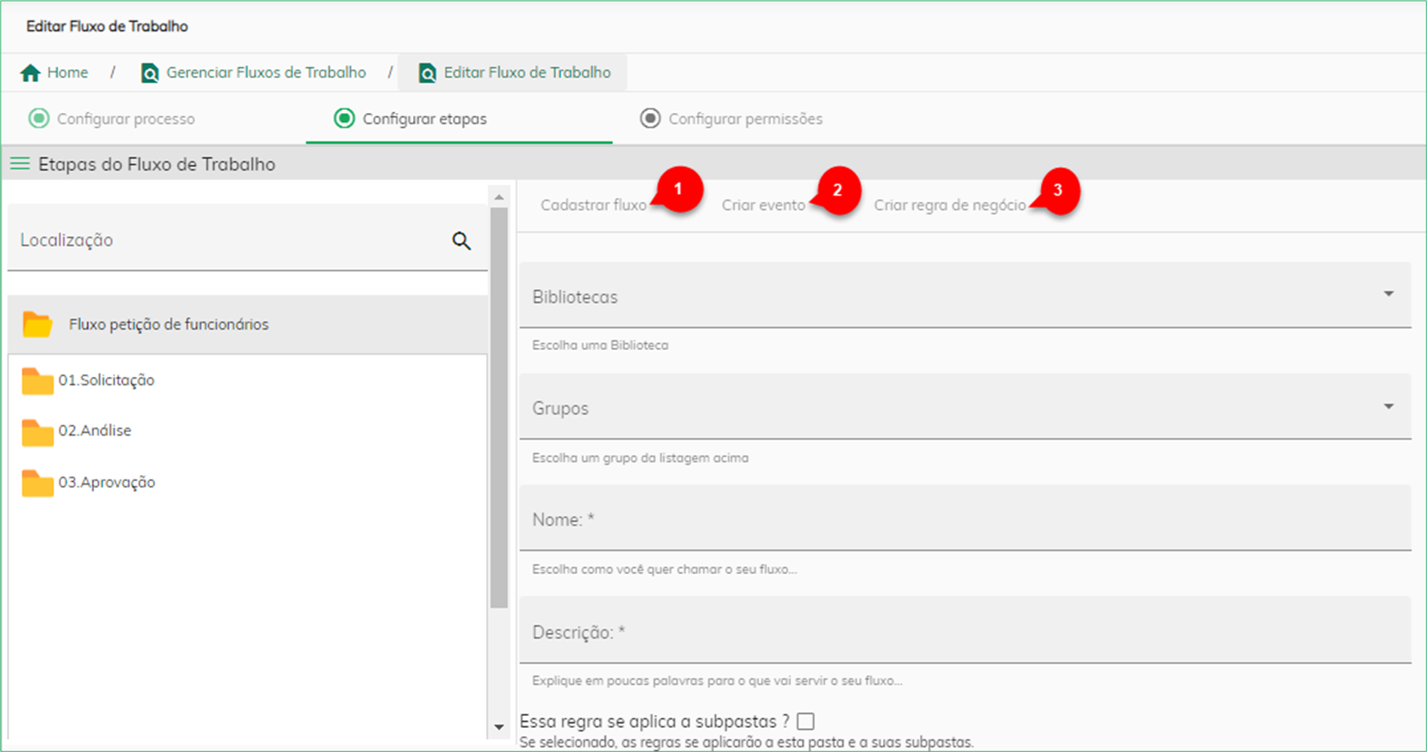Select the 02.Análise tree item
Viewport: 1427px width, 752px height.
point(95,431)
